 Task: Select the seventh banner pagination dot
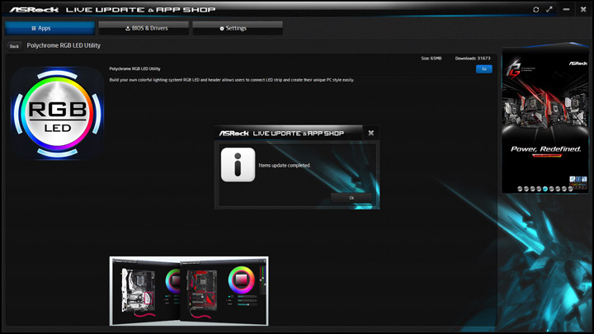pyautogui.click(x=558, y=189)
